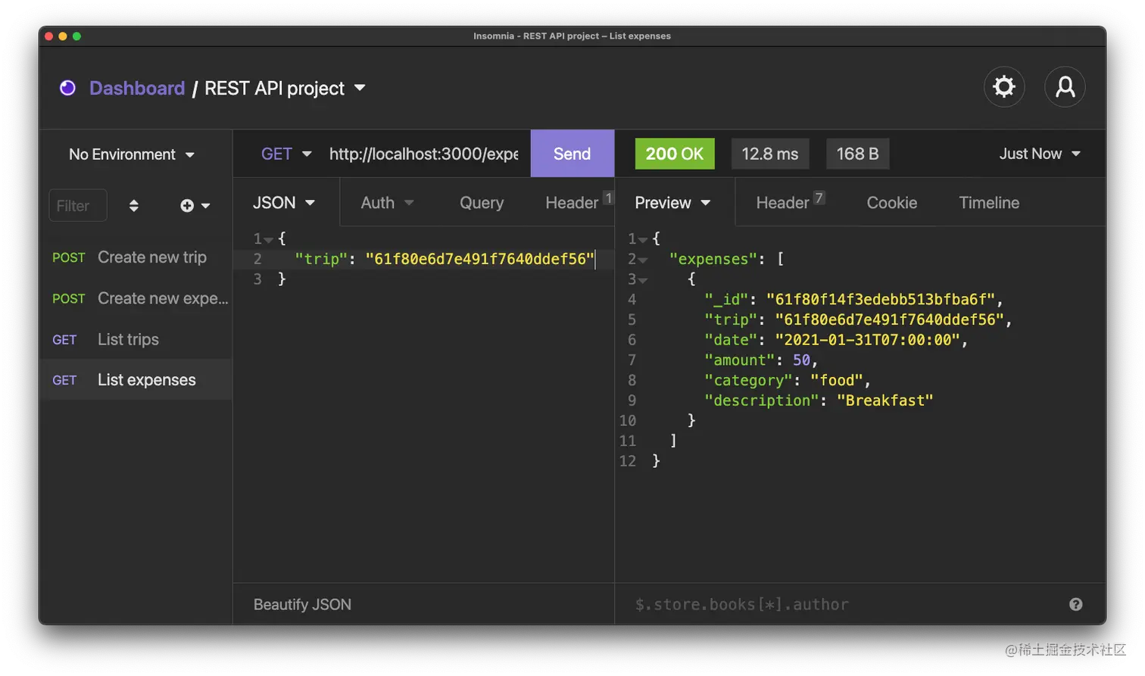The height and width of the screenshot is (676, 1145).
Task: Change the GET method dropdown
Action: [286, 154]
